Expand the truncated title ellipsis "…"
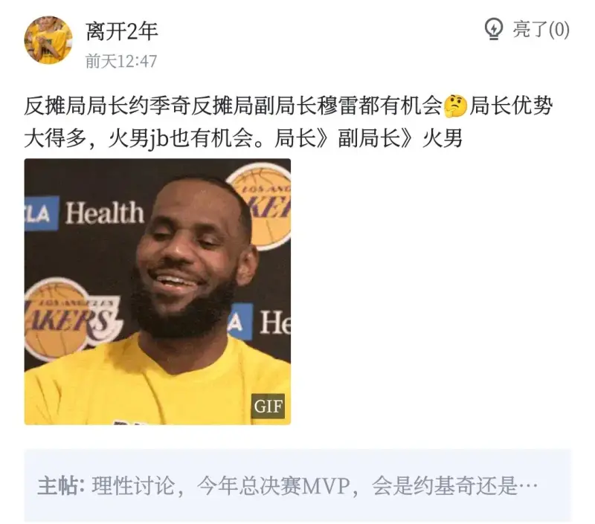The height and width of the screenshot is (524, 595). point(528,486)
